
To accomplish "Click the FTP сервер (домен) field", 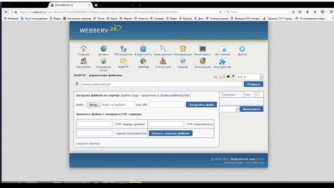I will (95, 124).
